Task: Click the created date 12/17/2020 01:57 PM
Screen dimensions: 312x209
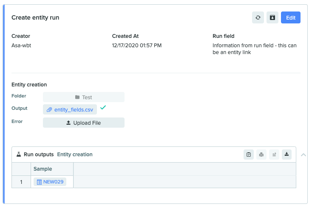Action: coord(137,46)
